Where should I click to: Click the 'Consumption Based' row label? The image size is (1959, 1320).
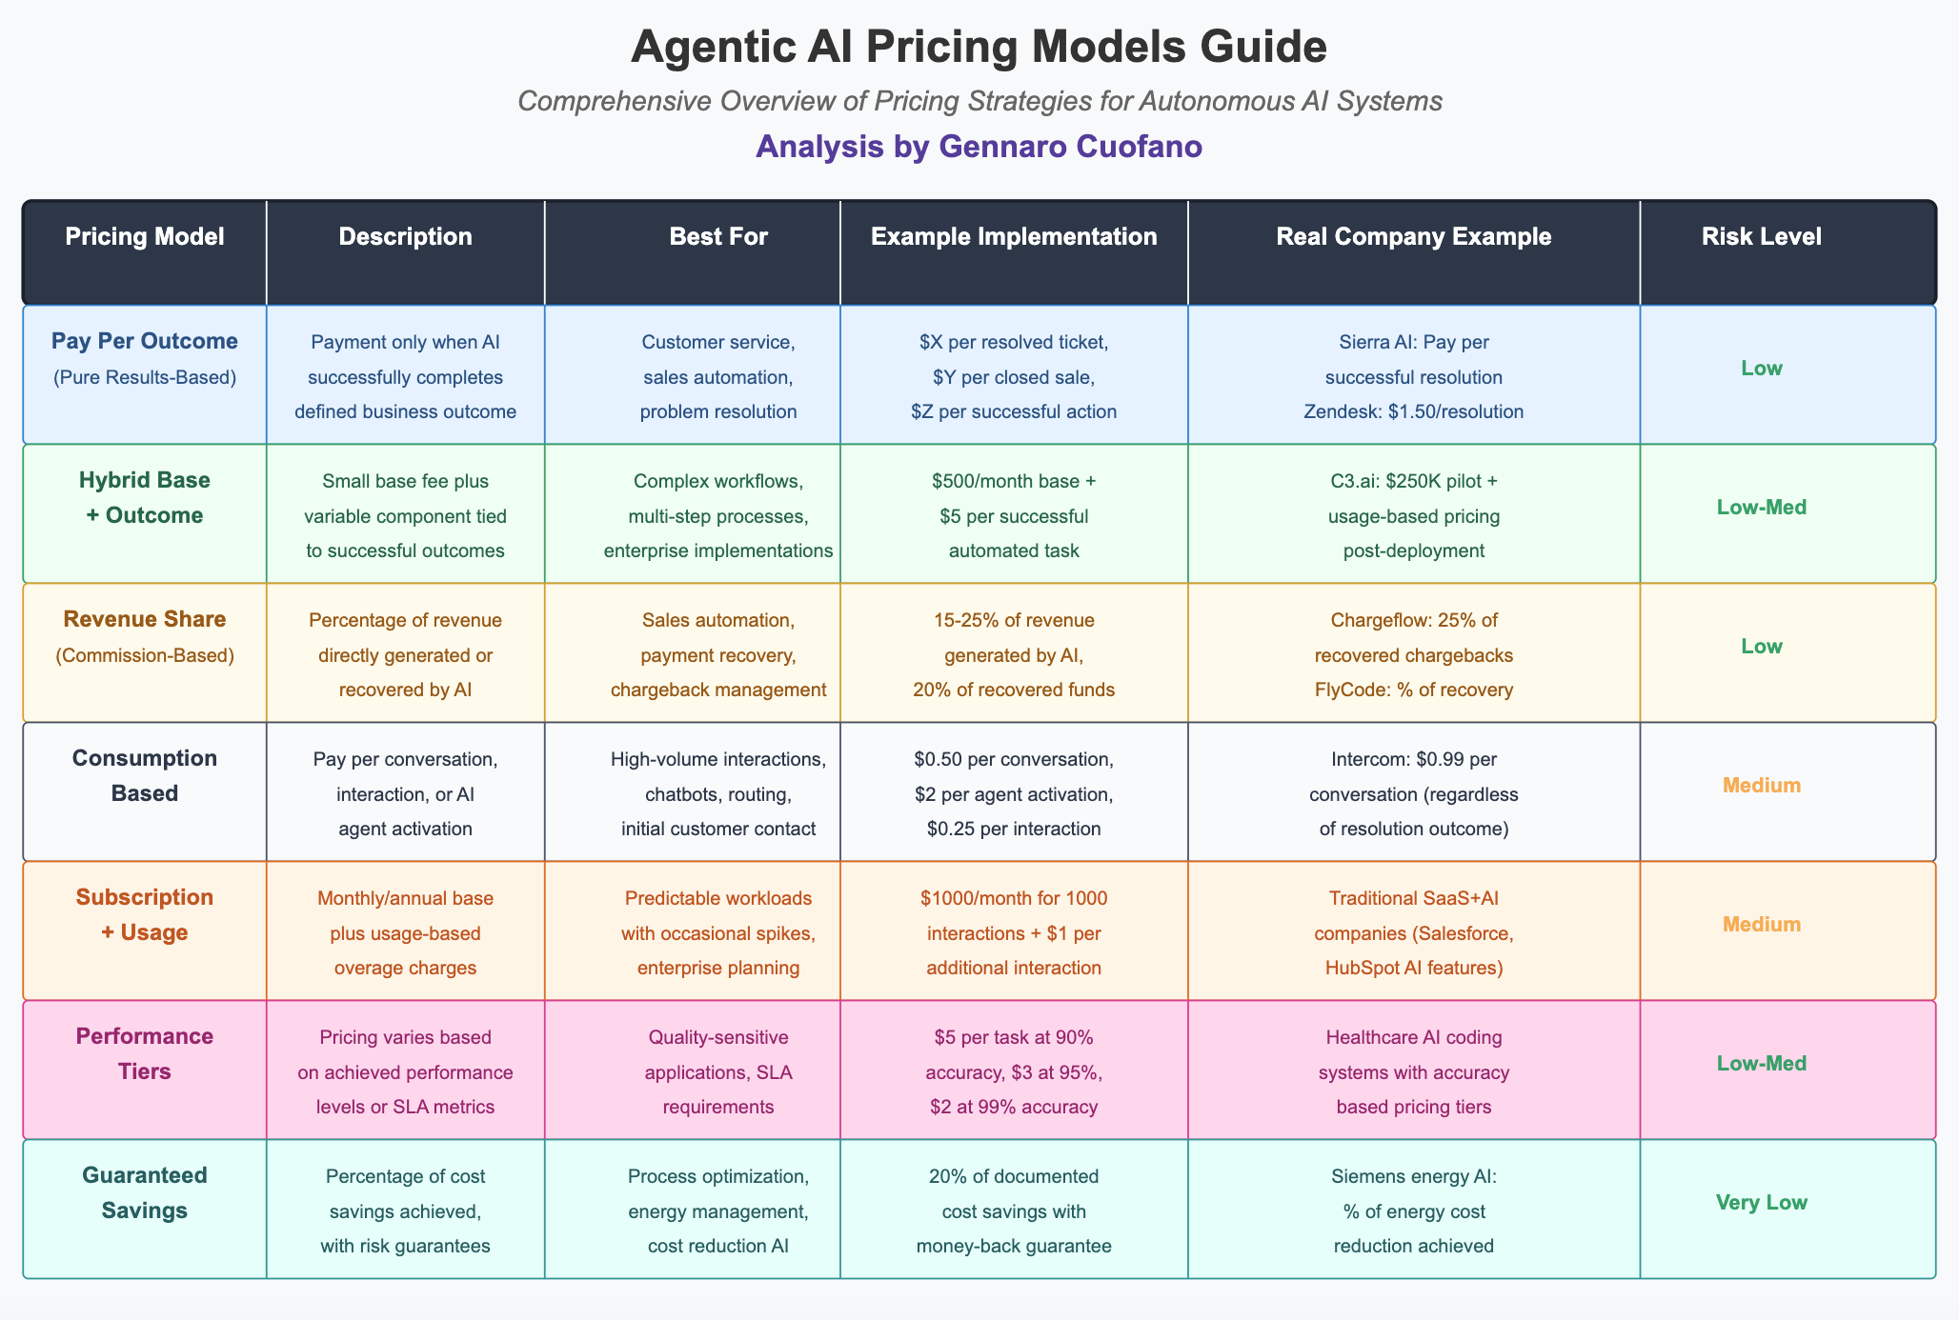[x=145, y=775]
